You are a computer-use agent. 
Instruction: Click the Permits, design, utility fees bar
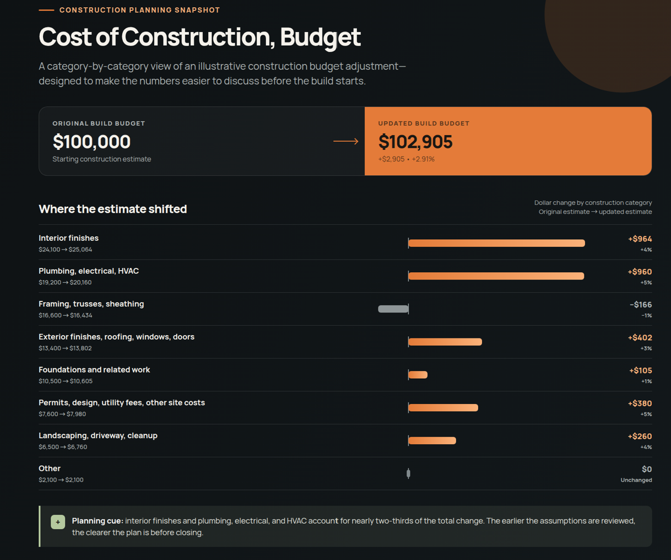443,408
